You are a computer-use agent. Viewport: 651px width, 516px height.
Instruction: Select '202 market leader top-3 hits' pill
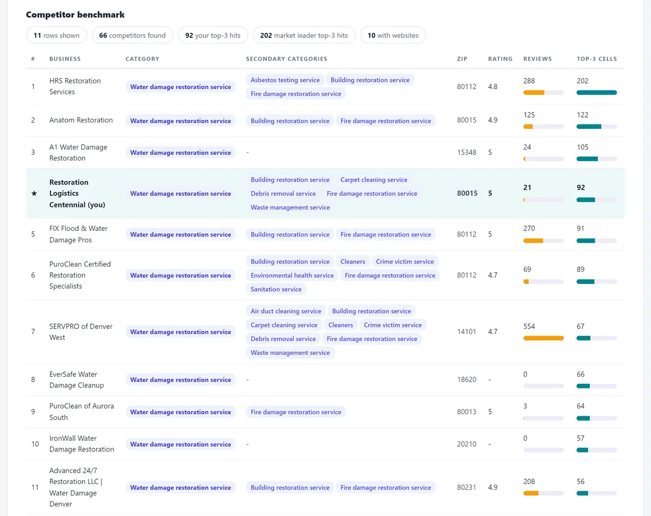point(304,35)
